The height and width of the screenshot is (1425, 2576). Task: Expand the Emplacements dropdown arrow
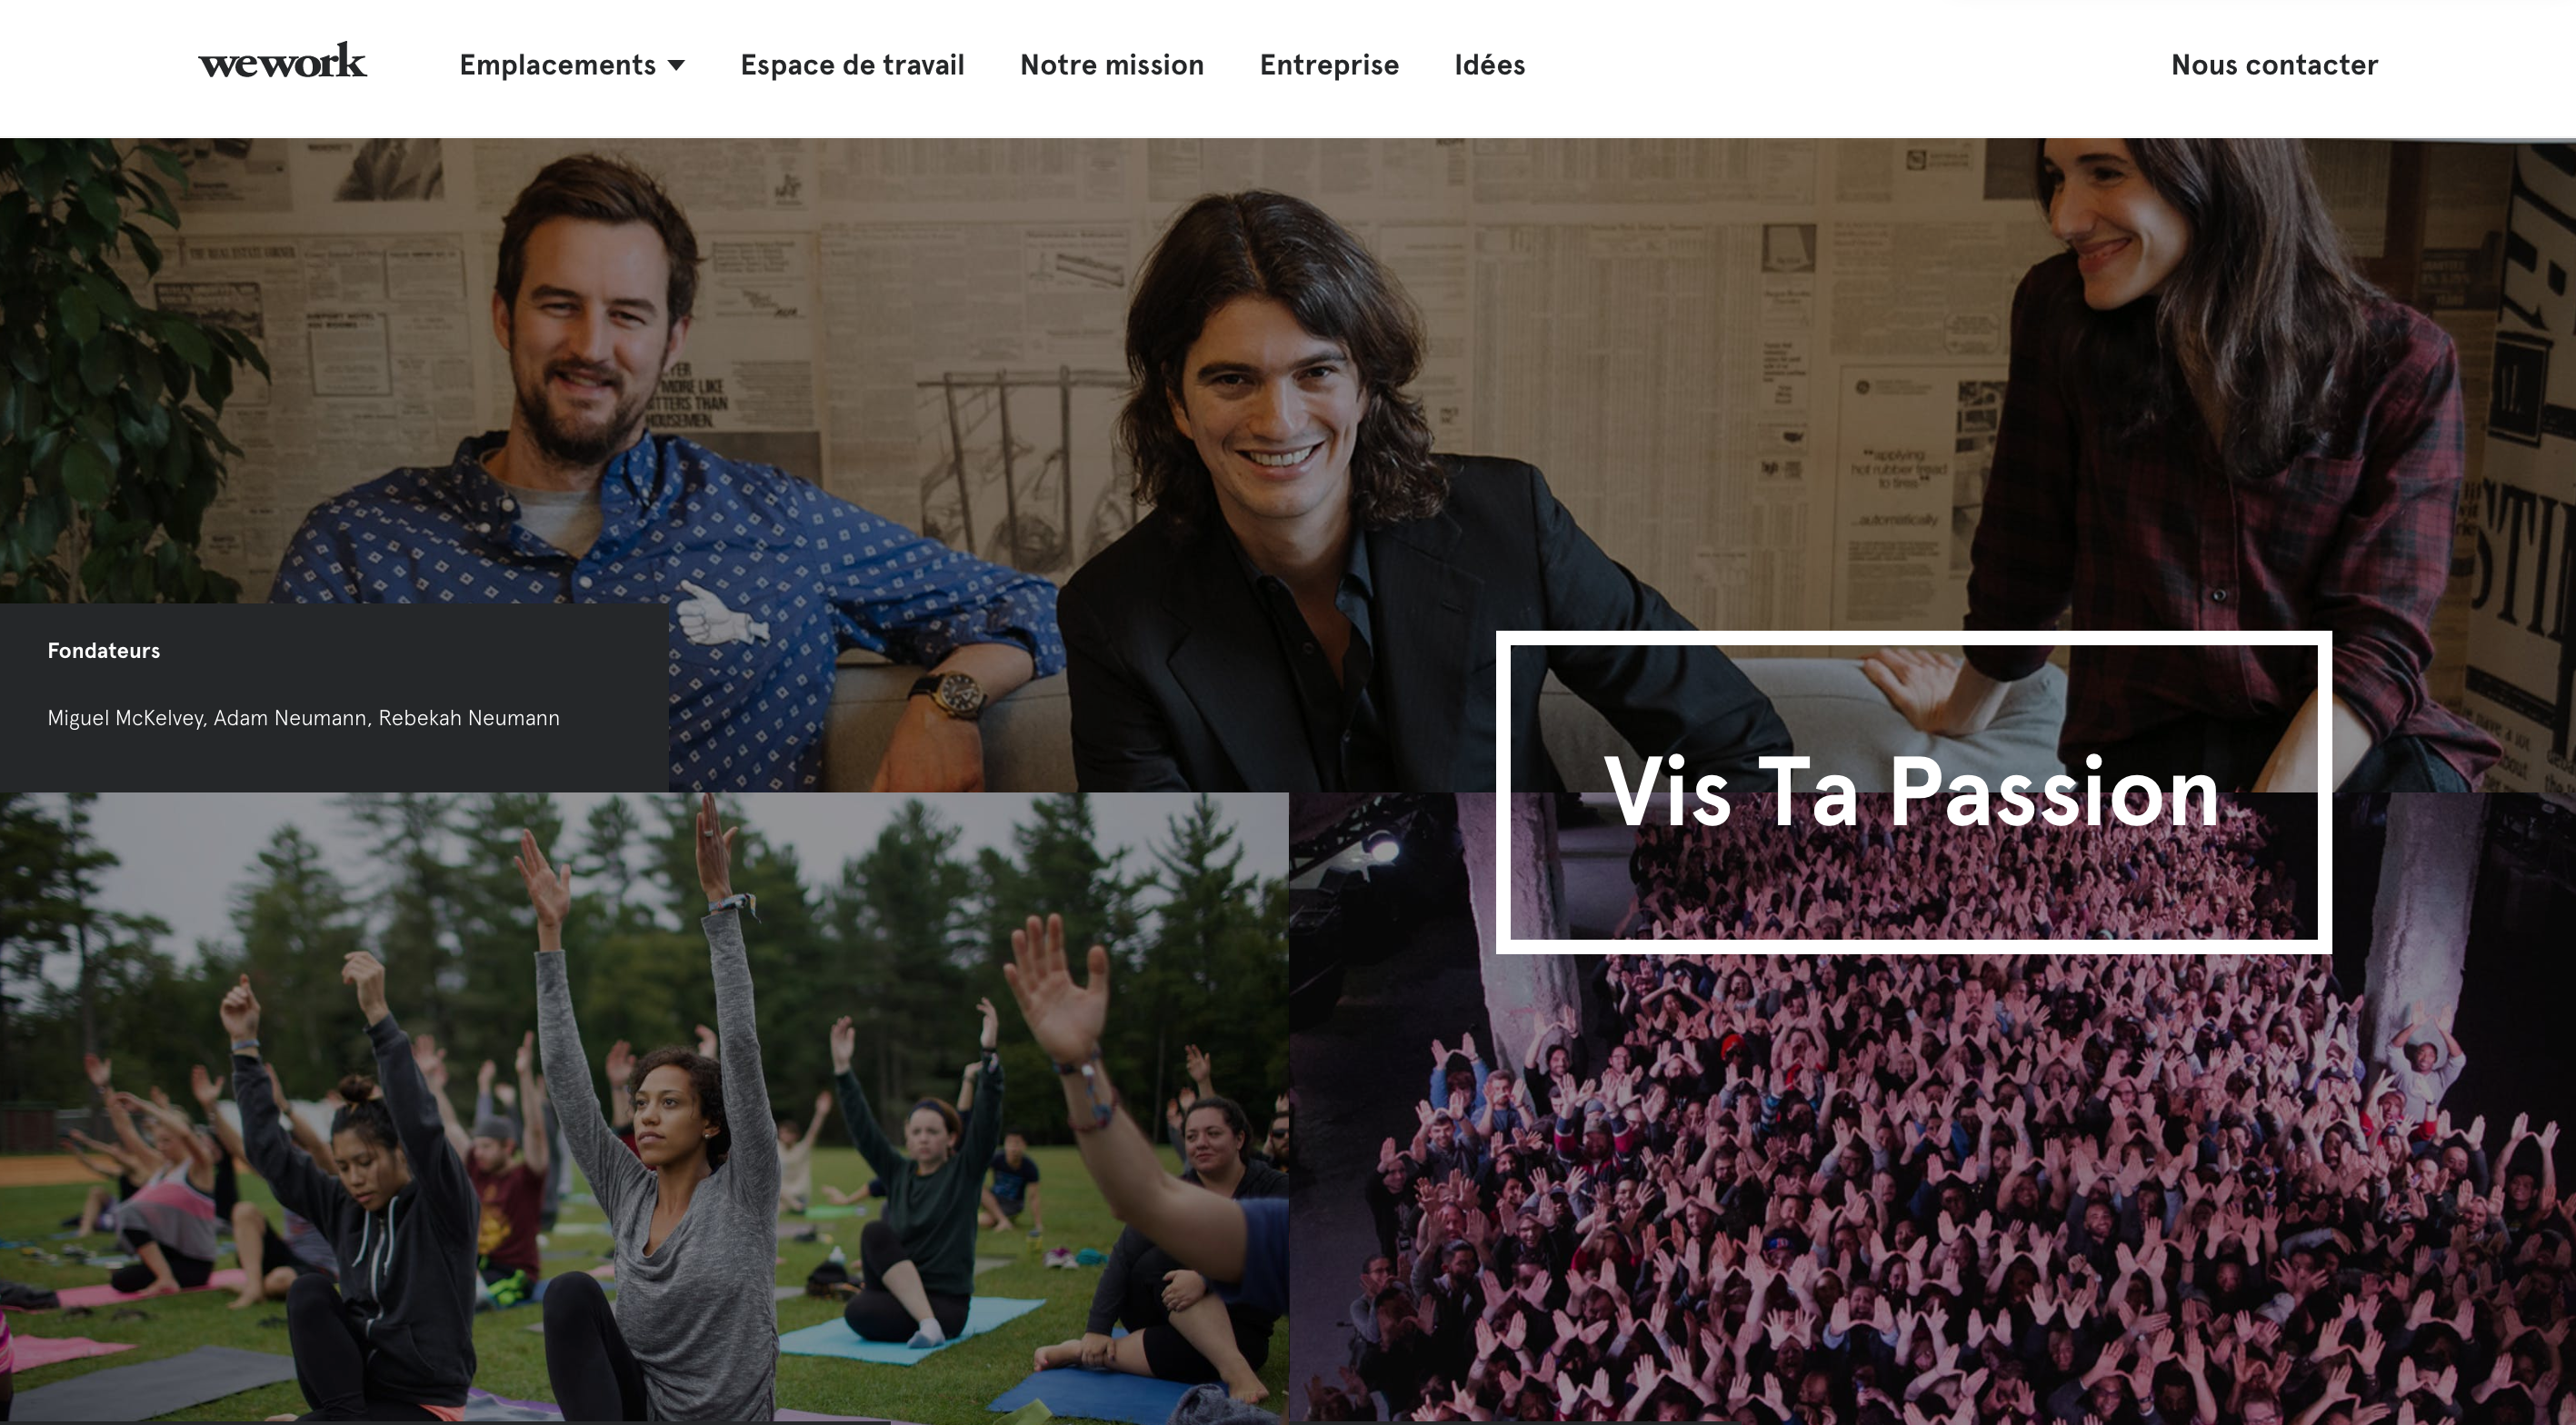pos(676,66)
